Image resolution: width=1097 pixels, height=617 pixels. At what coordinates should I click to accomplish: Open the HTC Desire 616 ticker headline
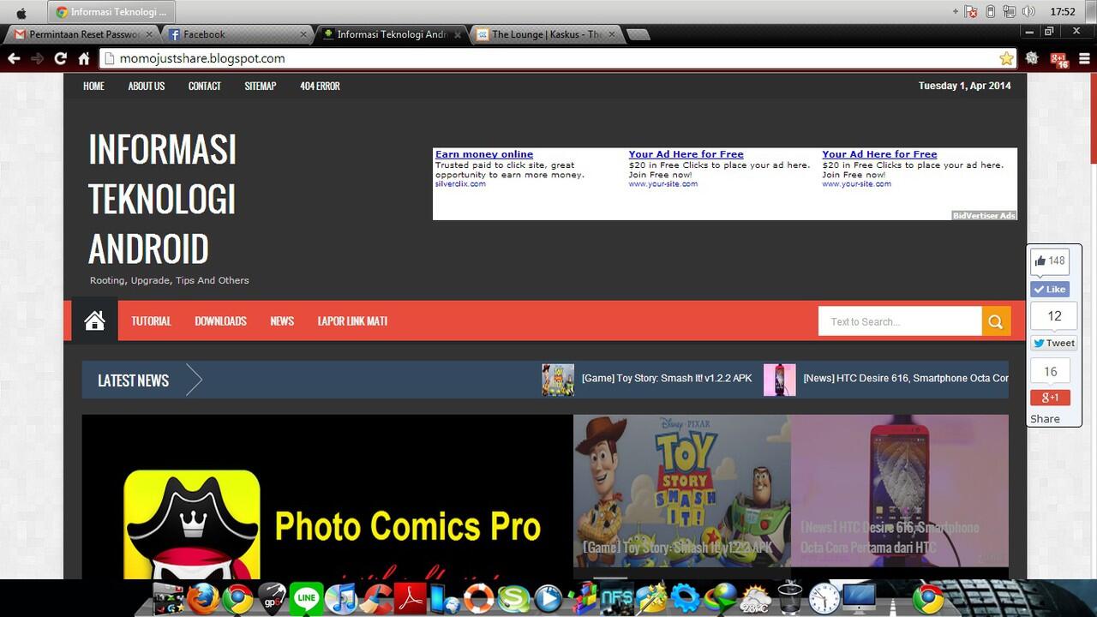[906, 378]
